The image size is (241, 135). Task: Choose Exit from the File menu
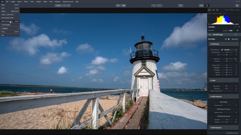pyautogui.click(x=10, y=35)
